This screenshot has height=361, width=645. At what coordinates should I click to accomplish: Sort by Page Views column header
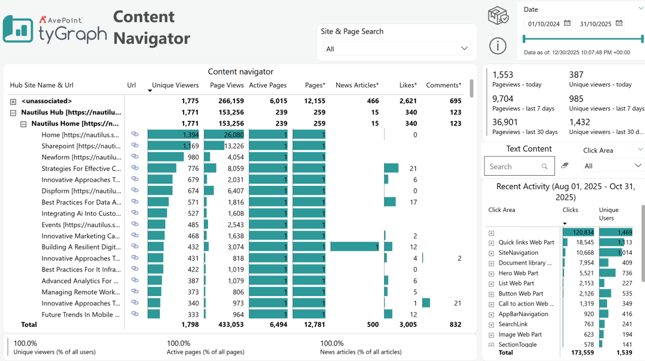227,85
